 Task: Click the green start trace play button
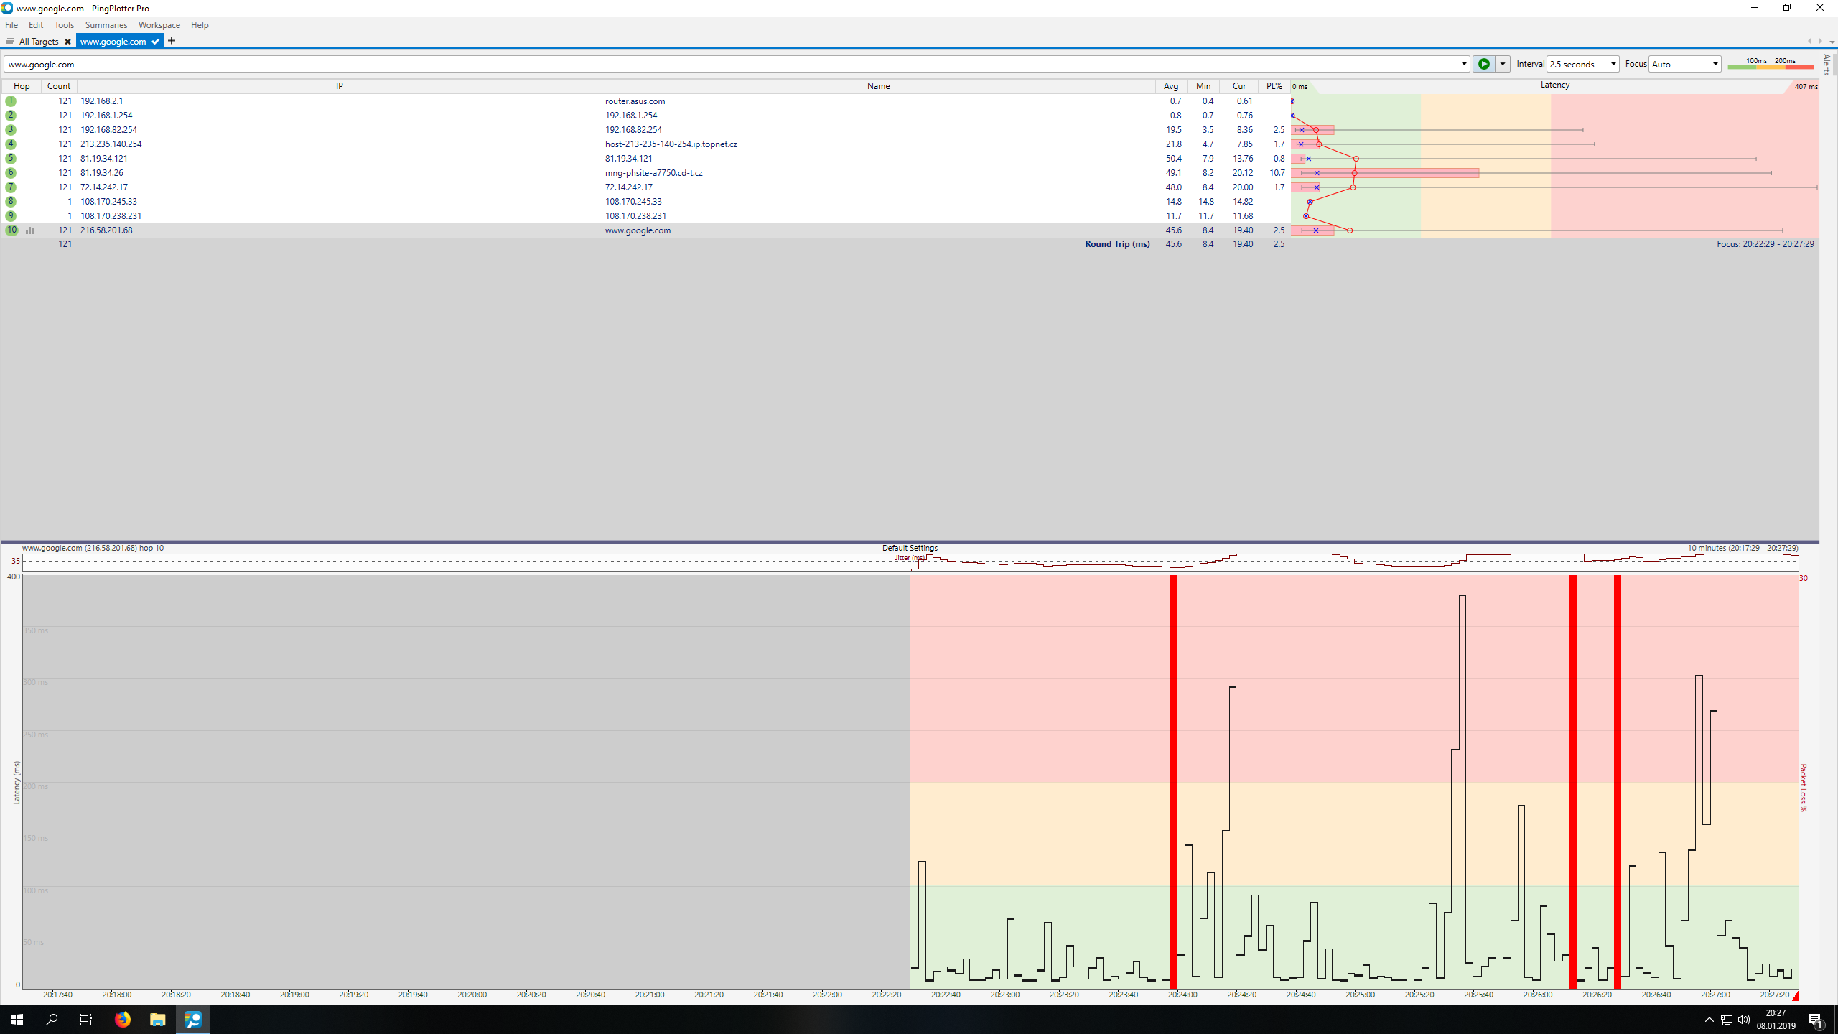tap(1483, 64)
